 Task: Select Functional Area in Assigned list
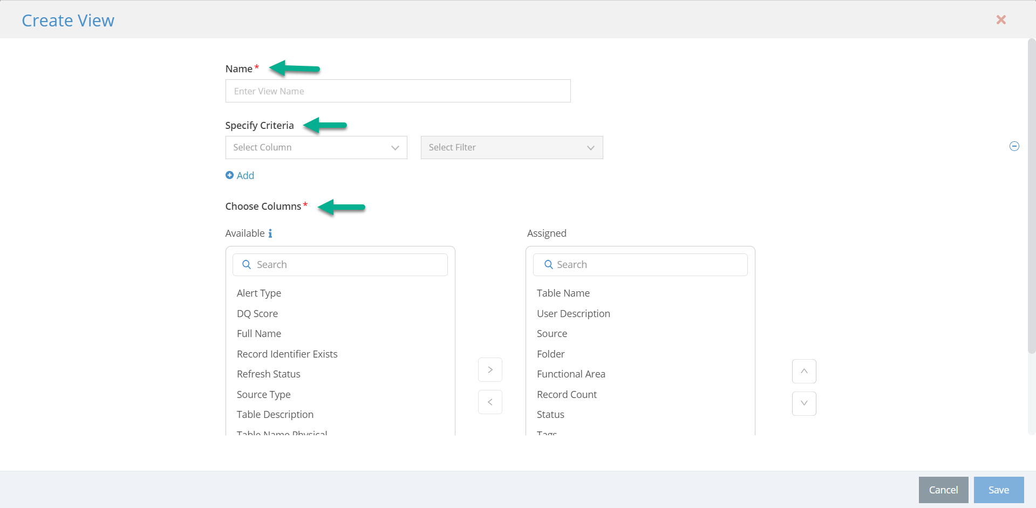[x=571, y=374]
